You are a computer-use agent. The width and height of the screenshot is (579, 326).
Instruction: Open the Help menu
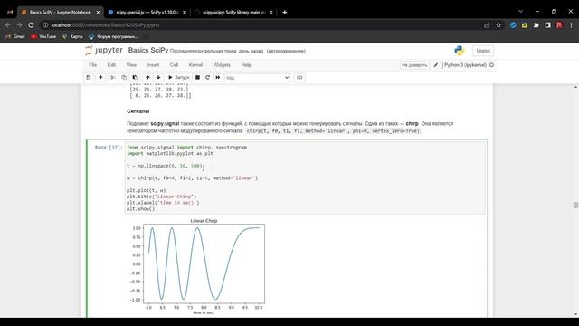(246, 65)
